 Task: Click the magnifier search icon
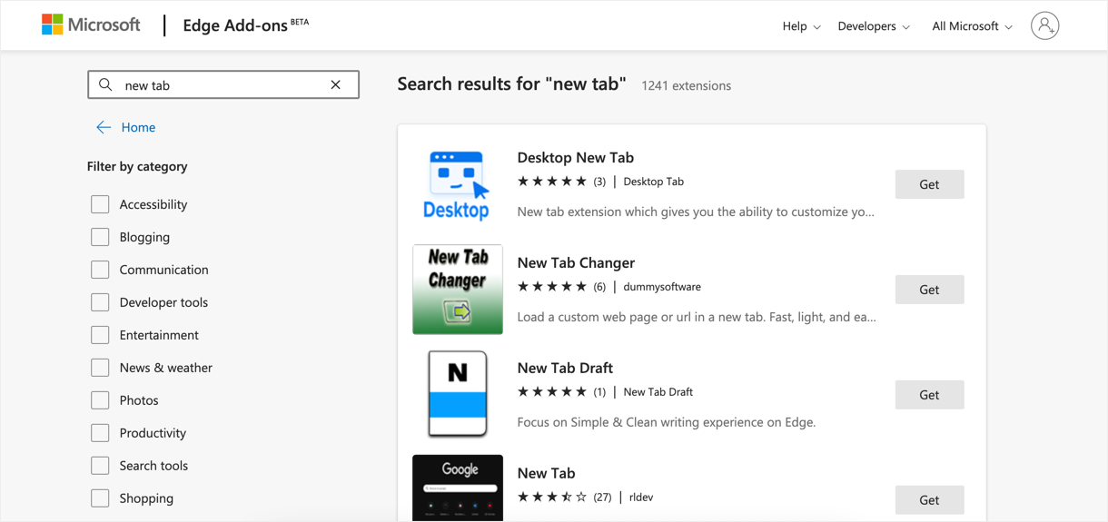pyautogui.click(x=105, y=84)
